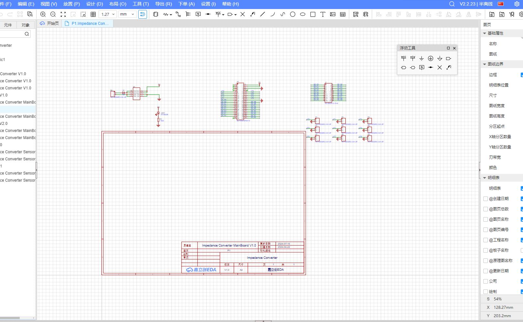Open the shopping cart order icon
Image resolution: width=523 pixels, height=322 pixels.
[512, 14]
